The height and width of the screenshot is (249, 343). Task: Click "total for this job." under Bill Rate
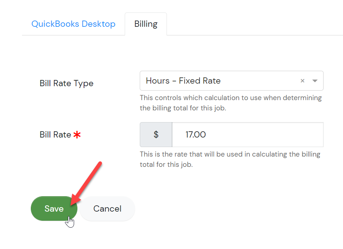[166, 164]
